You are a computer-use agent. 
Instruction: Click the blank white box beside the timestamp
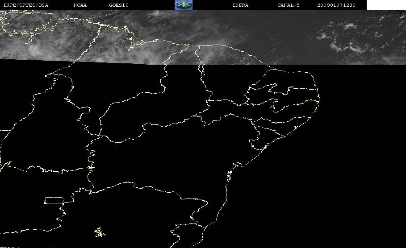pos(386,4)
